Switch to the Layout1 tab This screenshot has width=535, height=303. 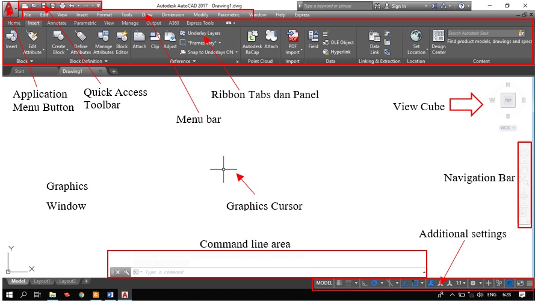tap(42, 281)
